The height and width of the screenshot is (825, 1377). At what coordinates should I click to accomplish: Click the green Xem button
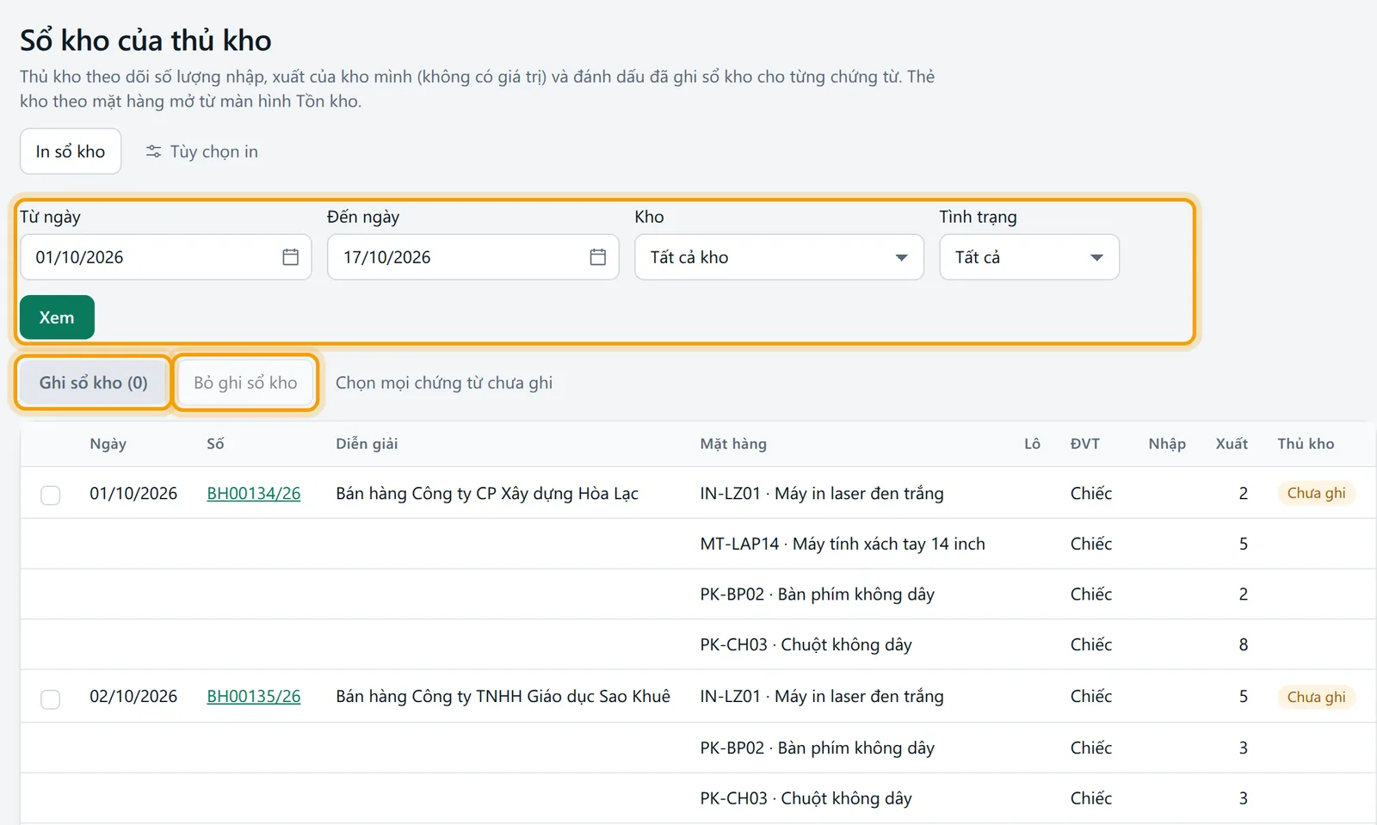point(57,317)
